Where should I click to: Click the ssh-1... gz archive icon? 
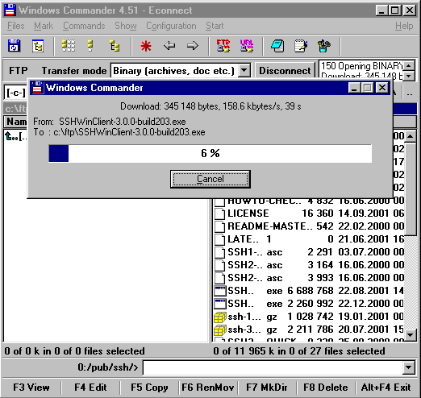click(220, 317)
